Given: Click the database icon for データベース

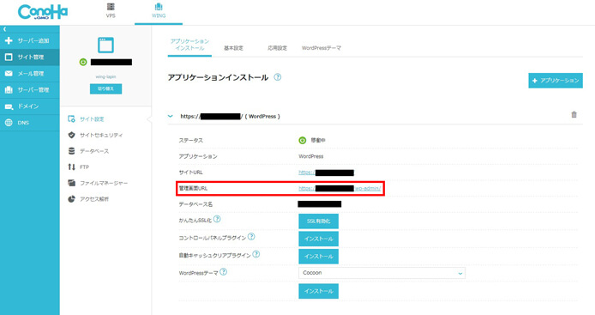Looking at the screenshot, I should coord(71,151).
